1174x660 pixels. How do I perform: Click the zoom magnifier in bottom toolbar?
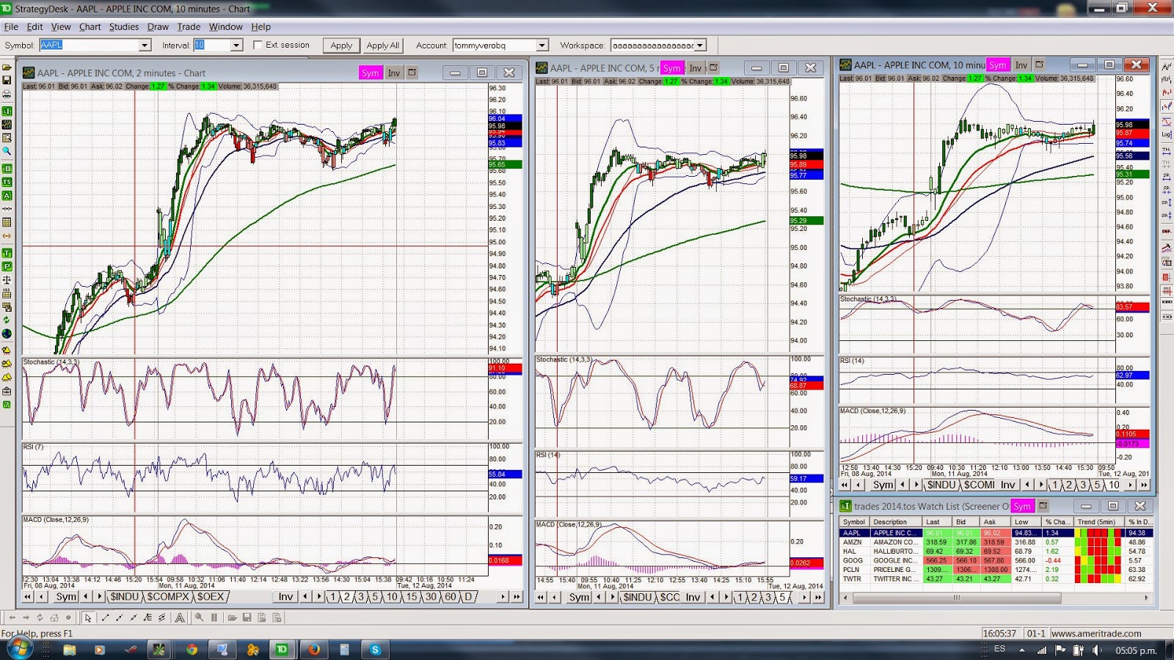pyautogui.click(x=199, y=617)
